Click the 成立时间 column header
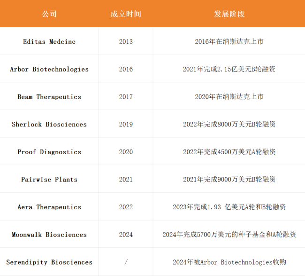Image resolution: width=305 pixels, height=276 pixels. click(x=126, y=14)
